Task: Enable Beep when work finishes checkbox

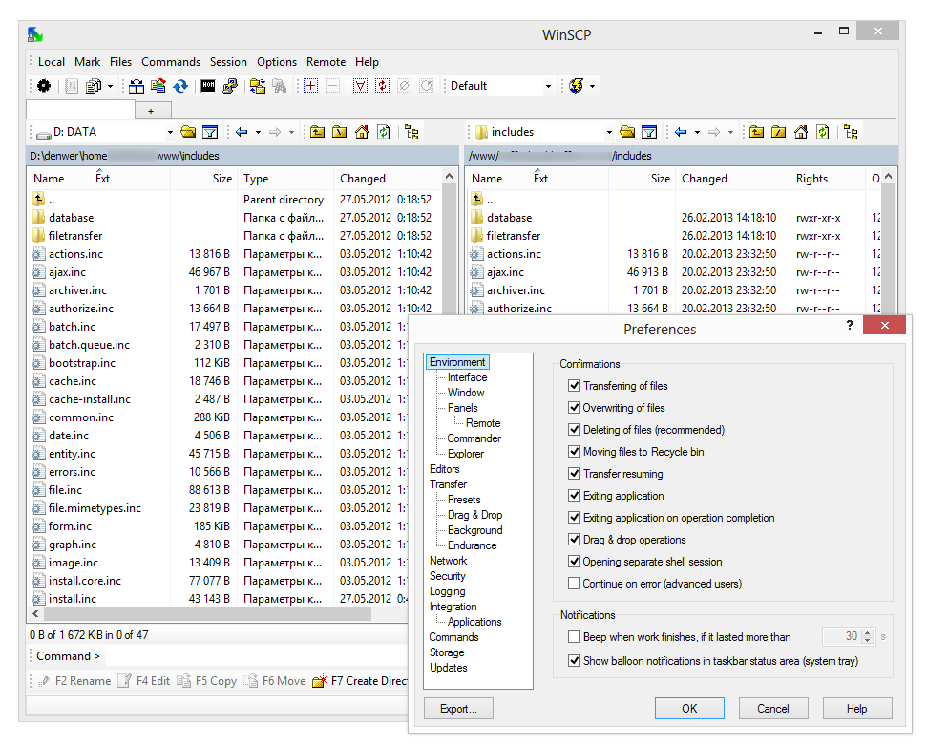Action: coord(574,636)
